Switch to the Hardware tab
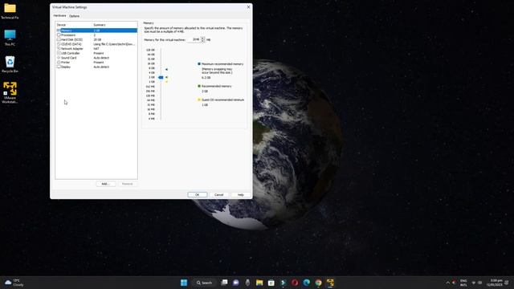The height and width of the screenshot is (289, 514). [x=59, y=16]
